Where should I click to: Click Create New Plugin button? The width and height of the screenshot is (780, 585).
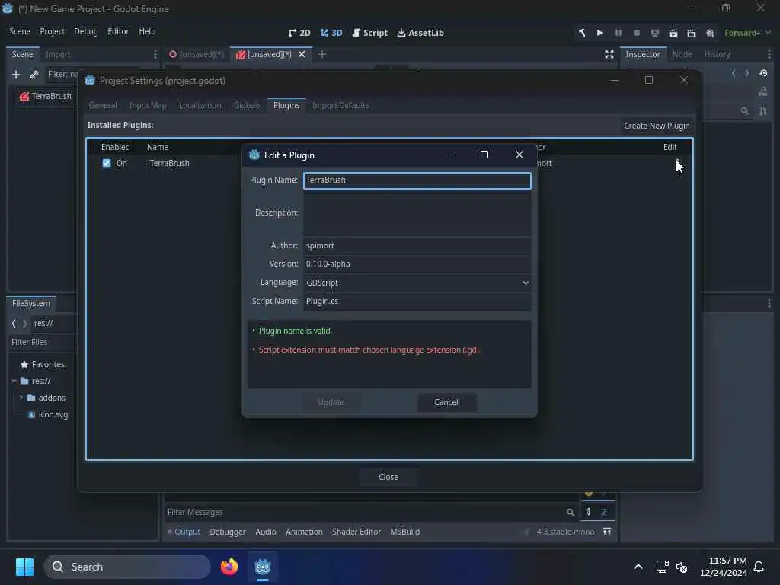pyautogui.click(x=657, y=126)
